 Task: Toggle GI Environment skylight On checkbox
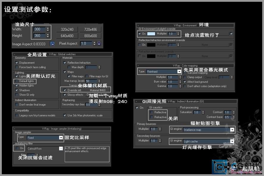pyautogui.click(x=139, y=34)
